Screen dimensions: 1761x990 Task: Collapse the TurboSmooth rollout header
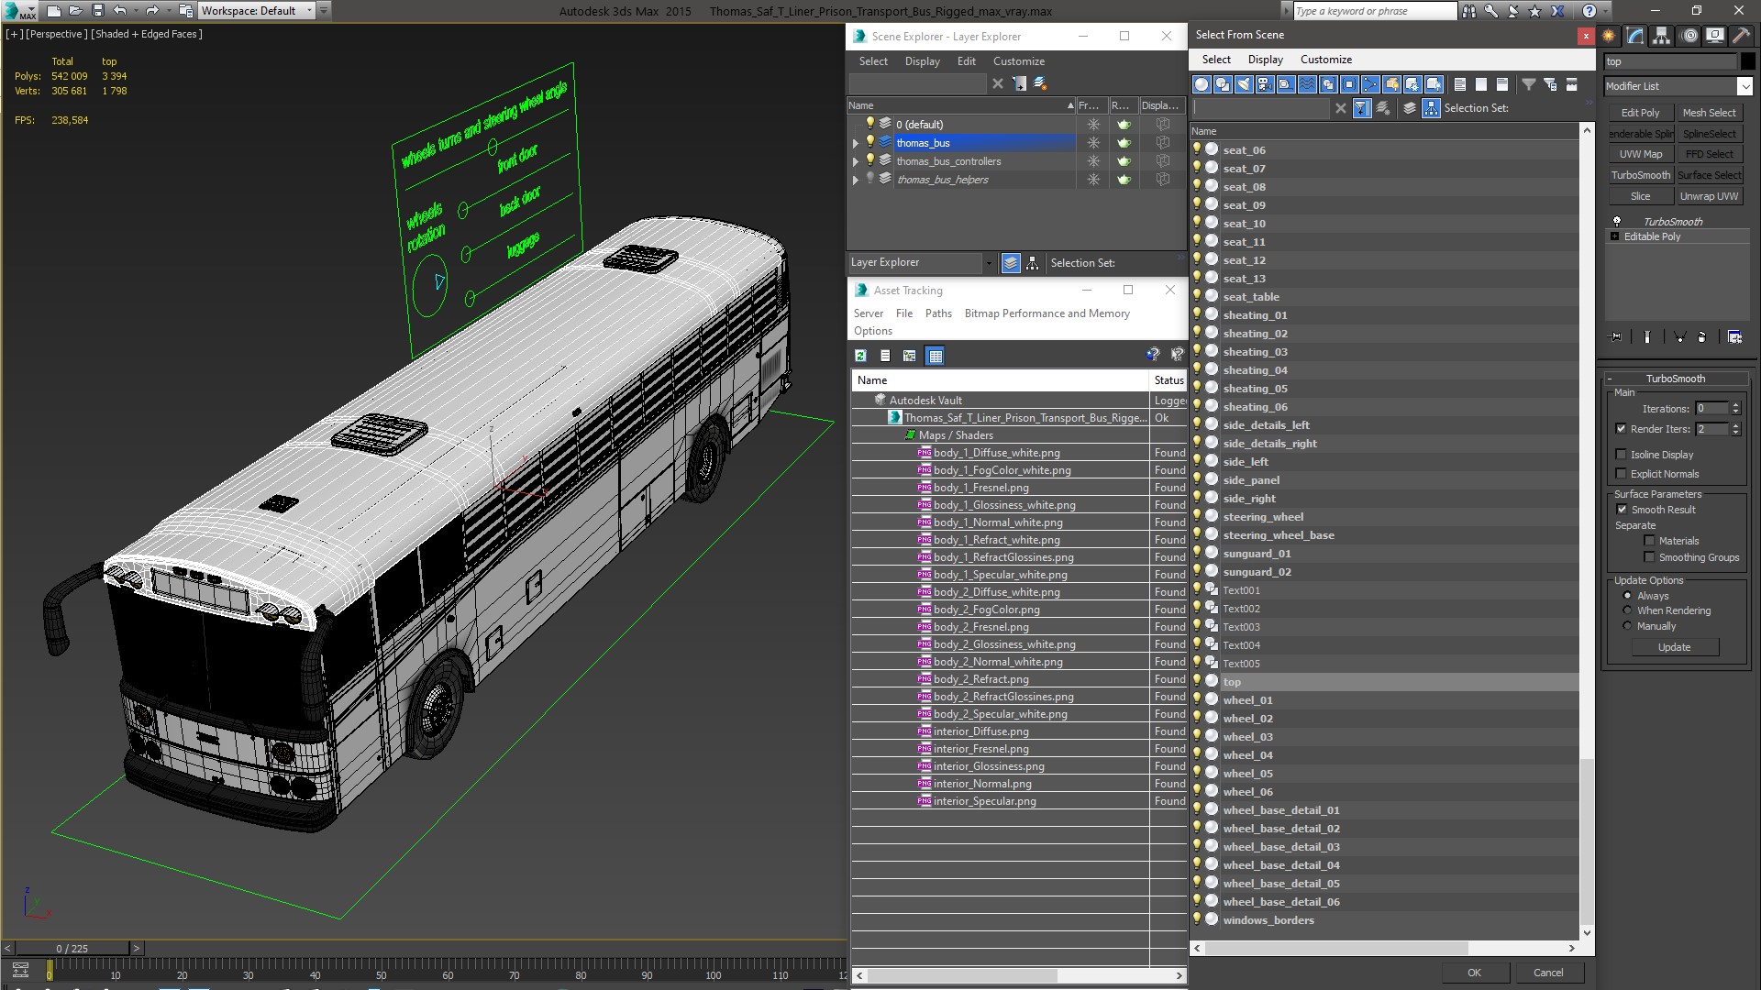click(1675, 379)
